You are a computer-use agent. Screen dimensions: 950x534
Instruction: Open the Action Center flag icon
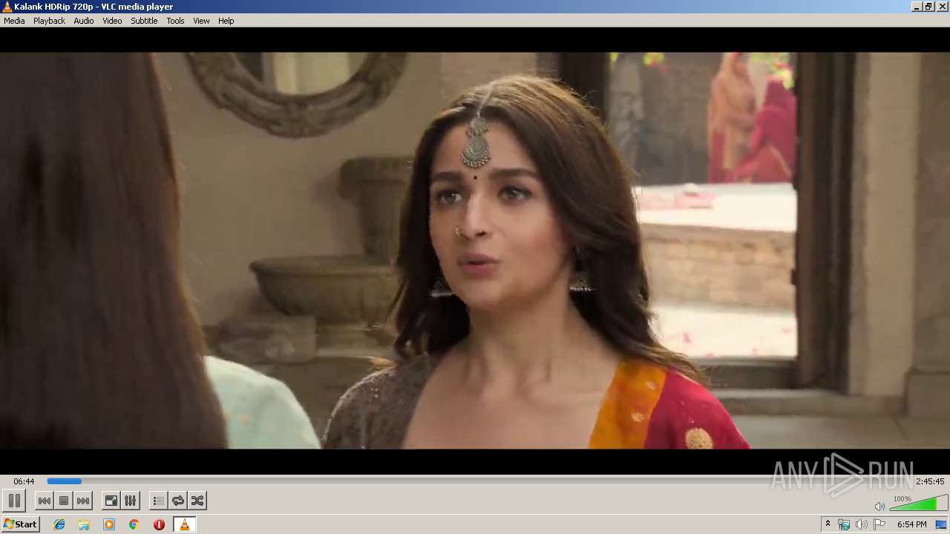pos(879,524)
